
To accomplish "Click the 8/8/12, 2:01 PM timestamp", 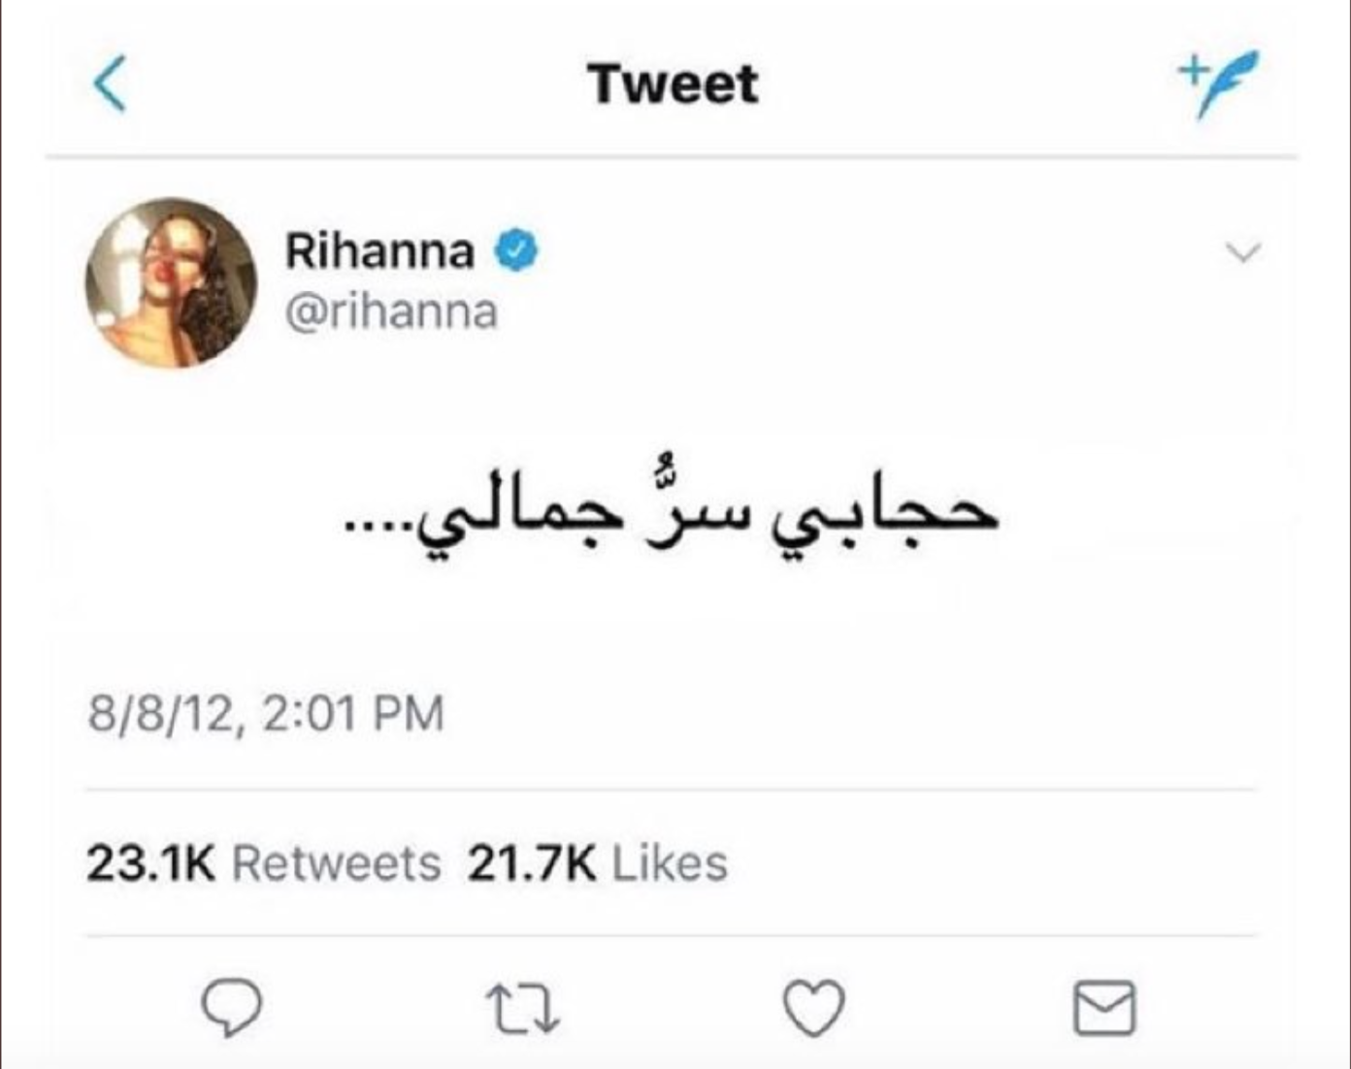I will [266, 714].
